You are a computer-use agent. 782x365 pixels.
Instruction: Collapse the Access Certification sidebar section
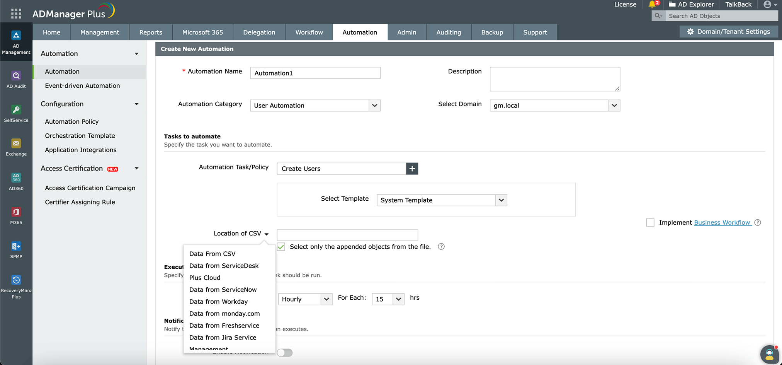point(136,169)
